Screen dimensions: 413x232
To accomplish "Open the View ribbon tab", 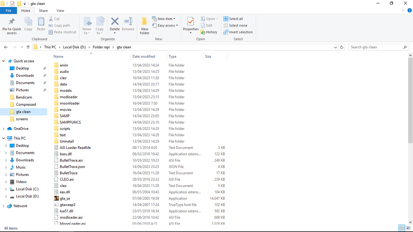I will pyautogui.click(x=60, y=11).
